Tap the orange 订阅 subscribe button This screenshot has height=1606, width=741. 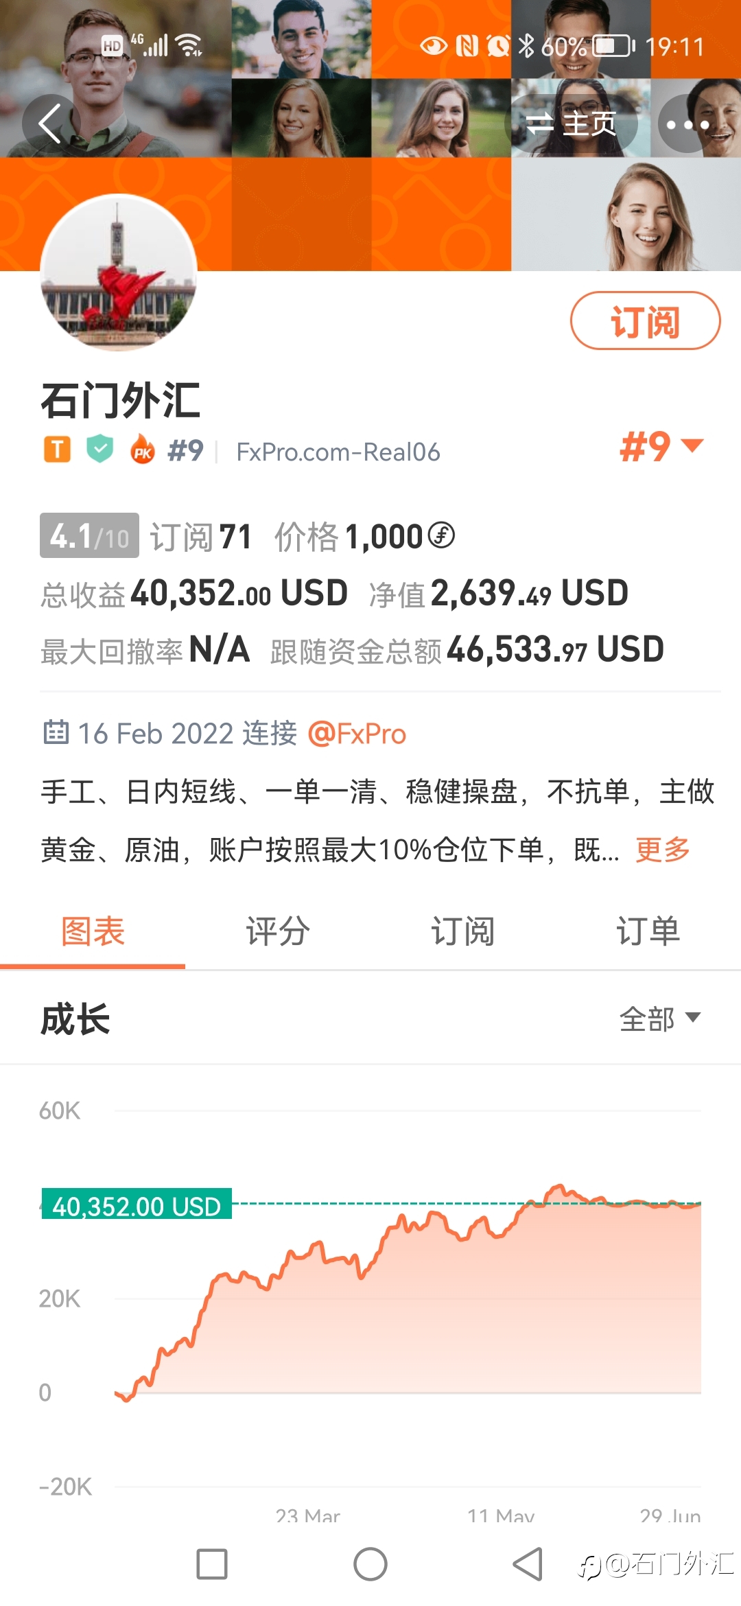(x=646, y=321)
